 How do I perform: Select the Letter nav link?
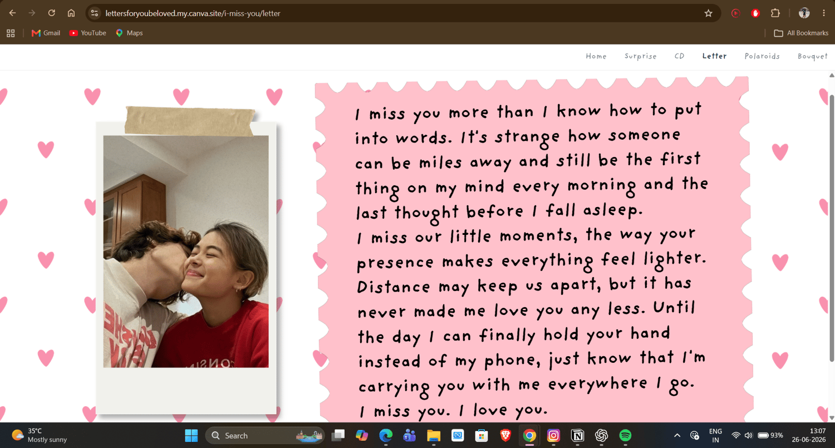715,56
